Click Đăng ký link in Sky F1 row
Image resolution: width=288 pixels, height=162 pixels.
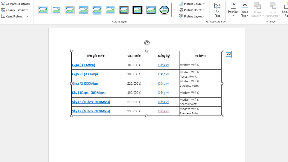163,102
